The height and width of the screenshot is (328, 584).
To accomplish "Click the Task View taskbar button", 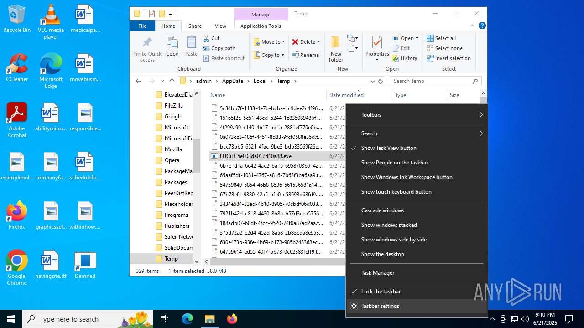I will pos(164,319).
